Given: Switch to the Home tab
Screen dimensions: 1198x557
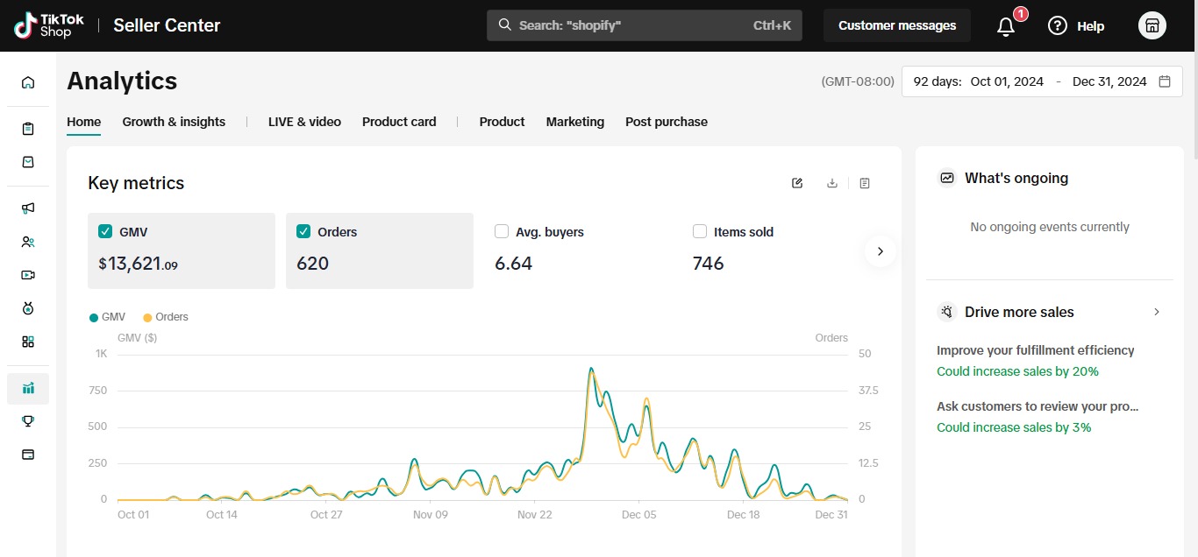Looking at the screenshot, I should pos(84,122).
